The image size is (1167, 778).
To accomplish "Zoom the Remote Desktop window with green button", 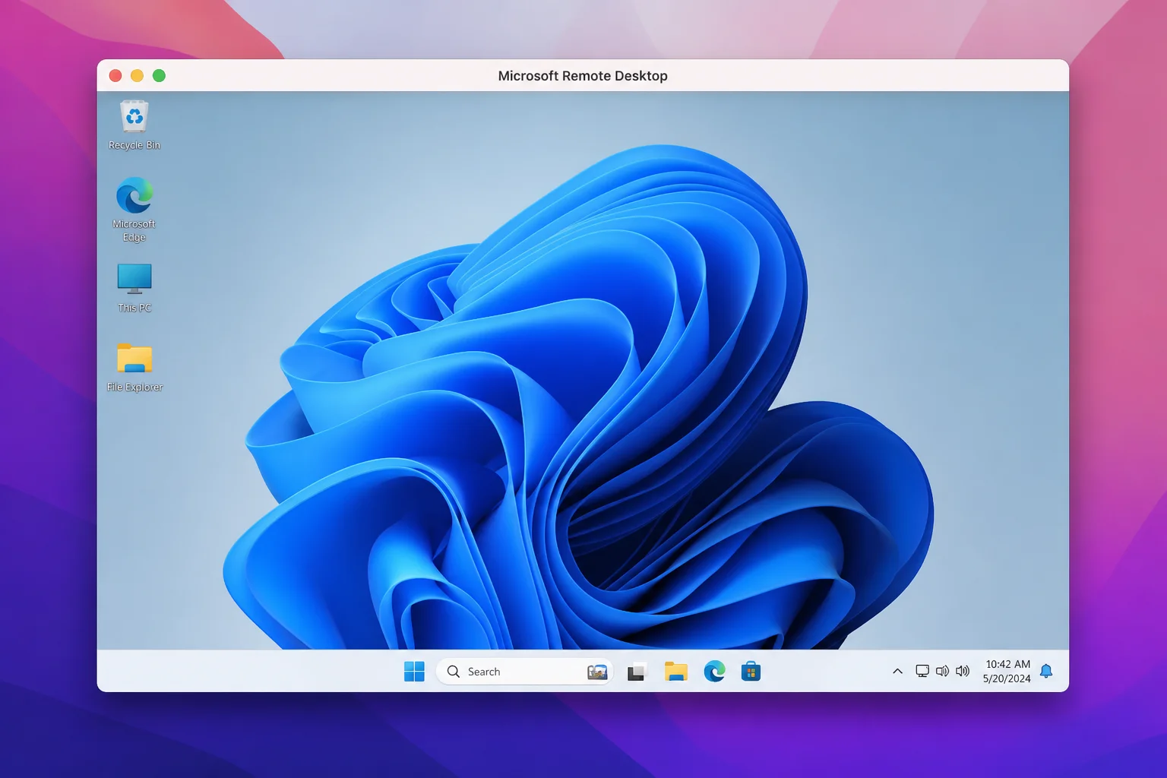I will (x=159, y=75).
